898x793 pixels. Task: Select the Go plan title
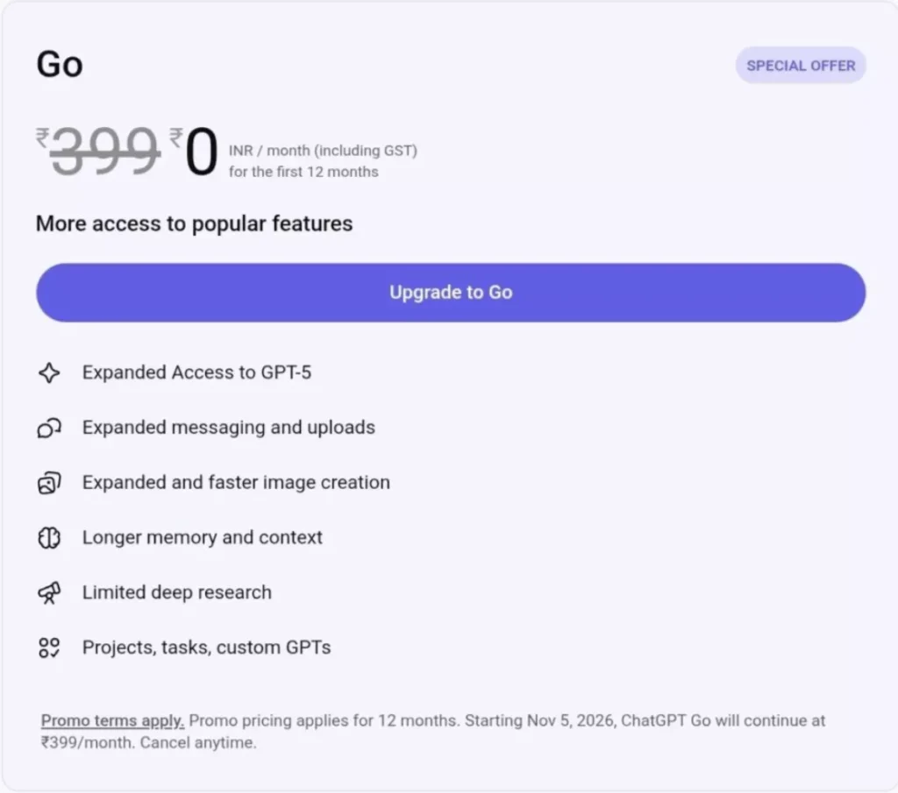(58, 63)
